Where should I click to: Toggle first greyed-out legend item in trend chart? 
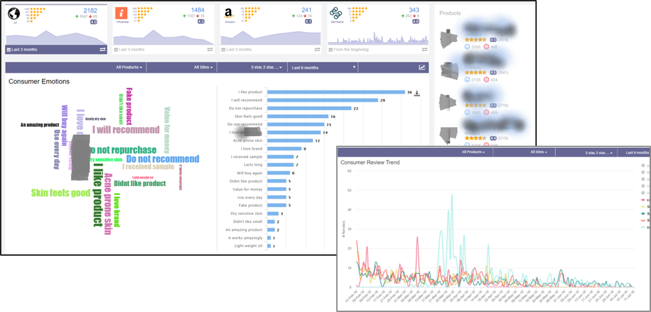643,166
